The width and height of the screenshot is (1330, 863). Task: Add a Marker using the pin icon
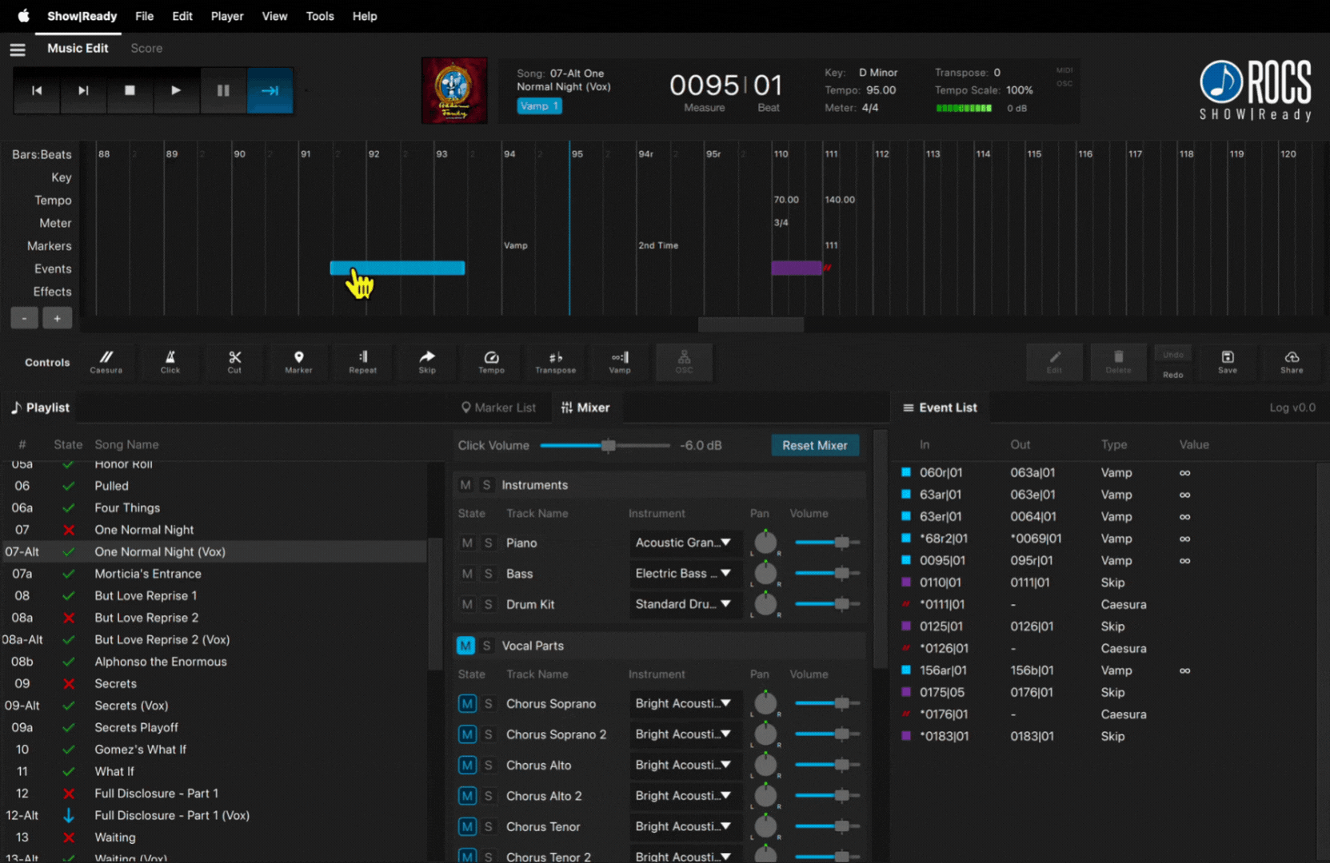[298, 361]
